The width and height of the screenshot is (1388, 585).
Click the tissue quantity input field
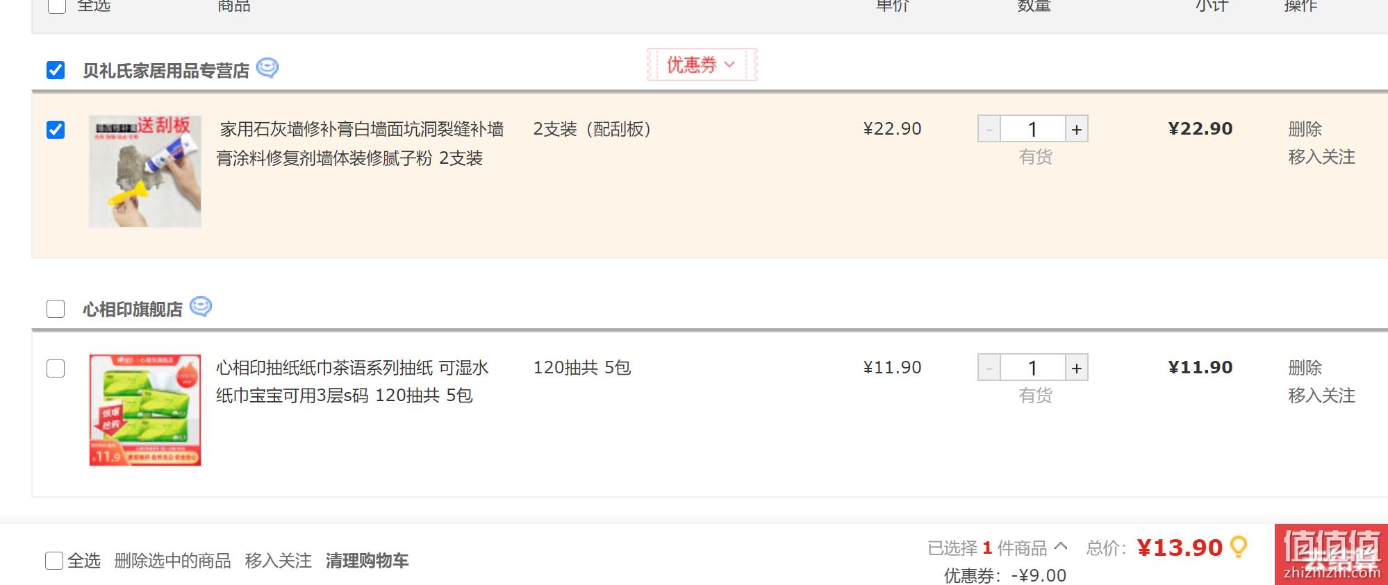1032,368
